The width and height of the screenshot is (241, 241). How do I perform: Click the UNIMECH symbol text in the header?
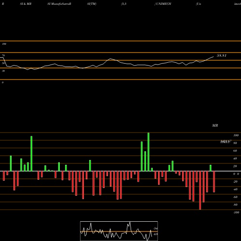point(163,4)
